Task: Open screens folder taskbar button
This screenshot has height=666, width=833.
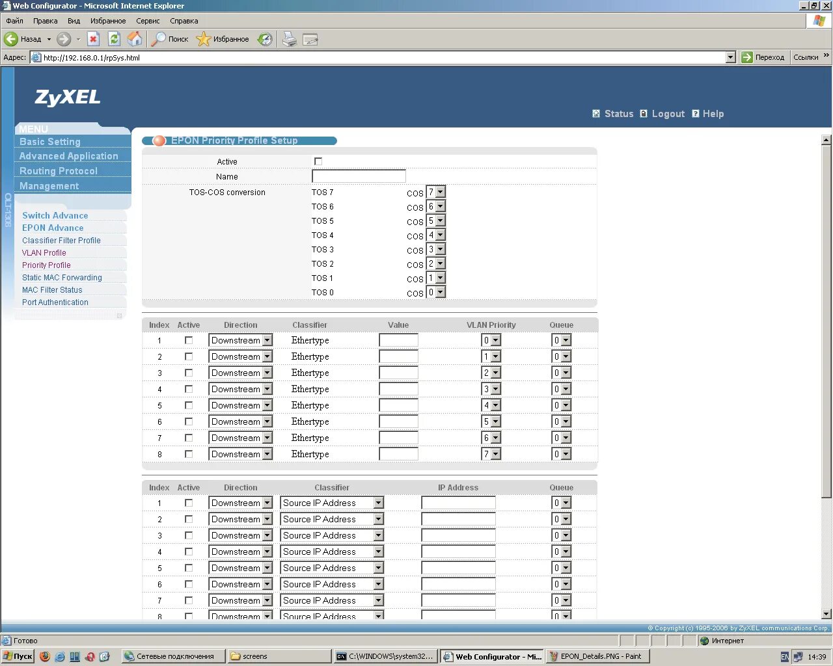Action: coord(279,656)
